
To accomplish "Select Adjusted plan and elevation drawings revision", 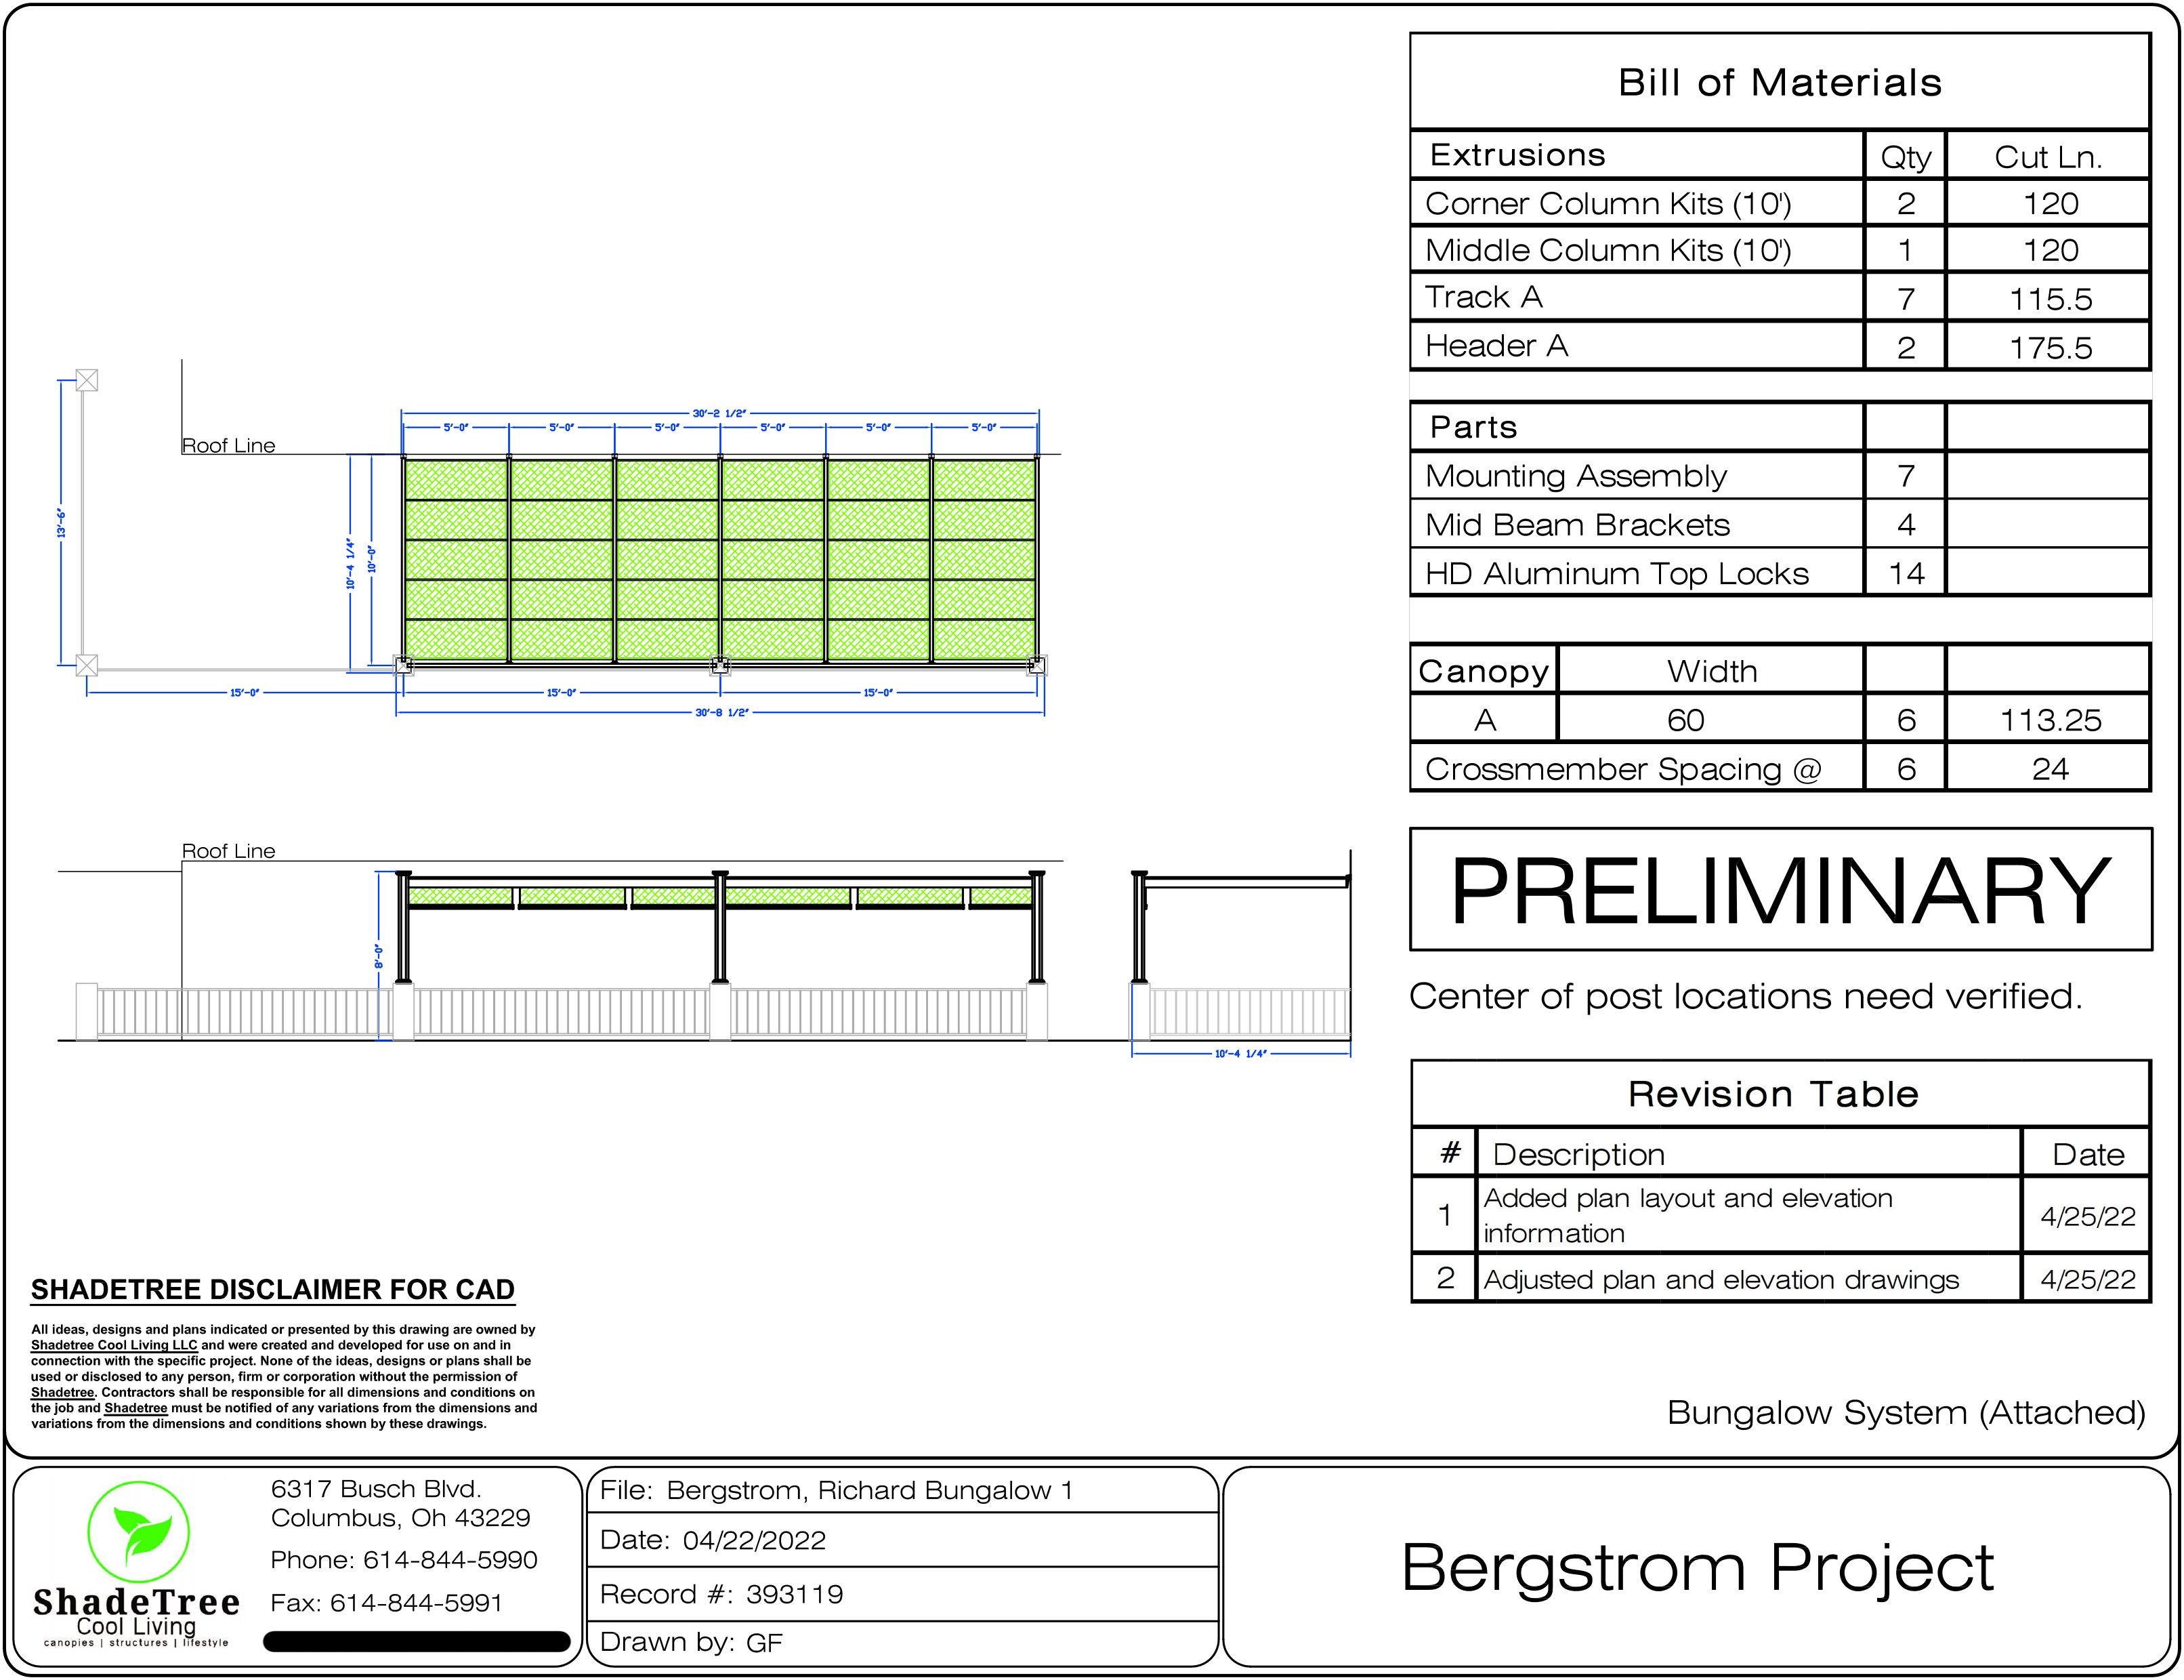I will click(x=1720, y=1280).
